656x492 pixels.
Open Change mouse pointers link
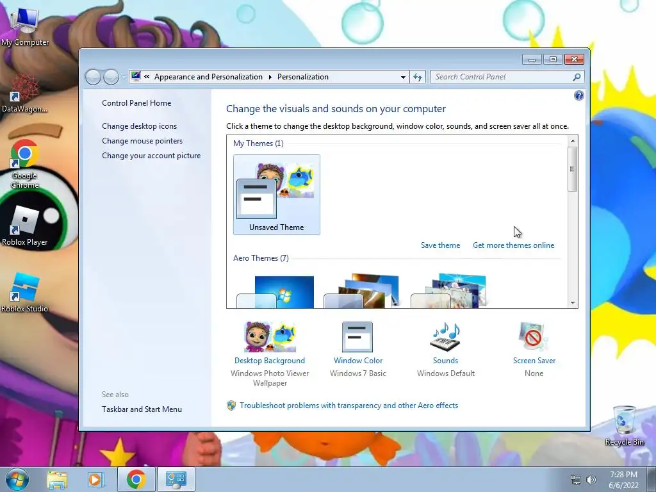[142, 140]
